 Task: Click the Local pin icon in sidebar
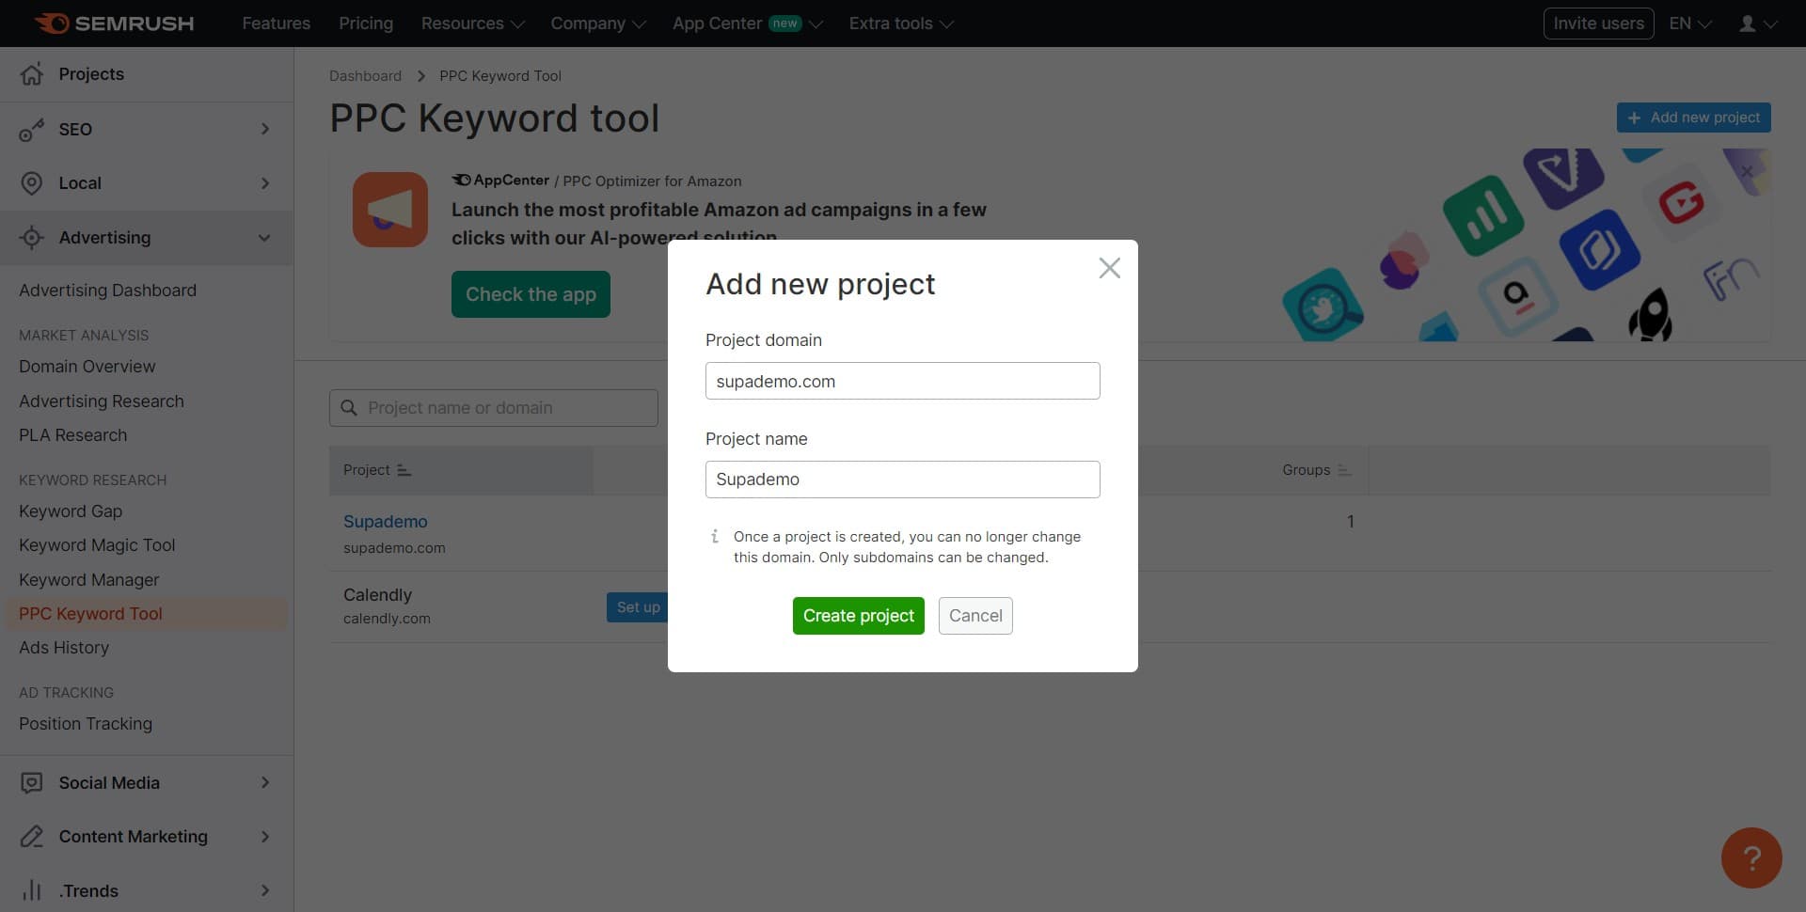[x=31, y=182]
